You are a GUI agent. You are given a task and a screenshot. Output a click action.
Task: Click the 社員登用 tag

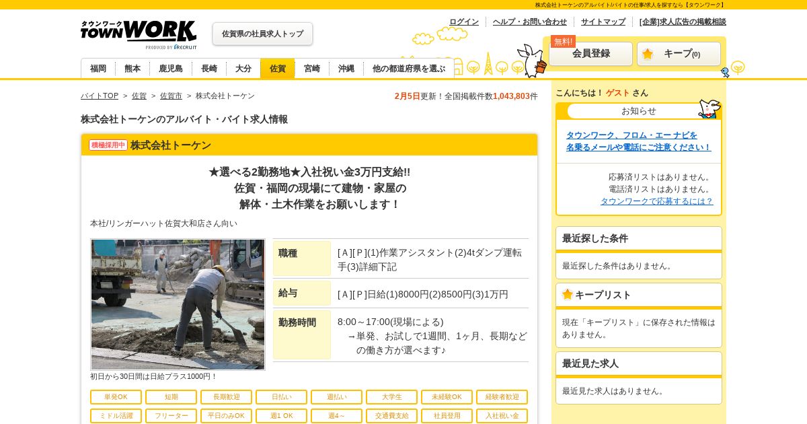[447, 416]
